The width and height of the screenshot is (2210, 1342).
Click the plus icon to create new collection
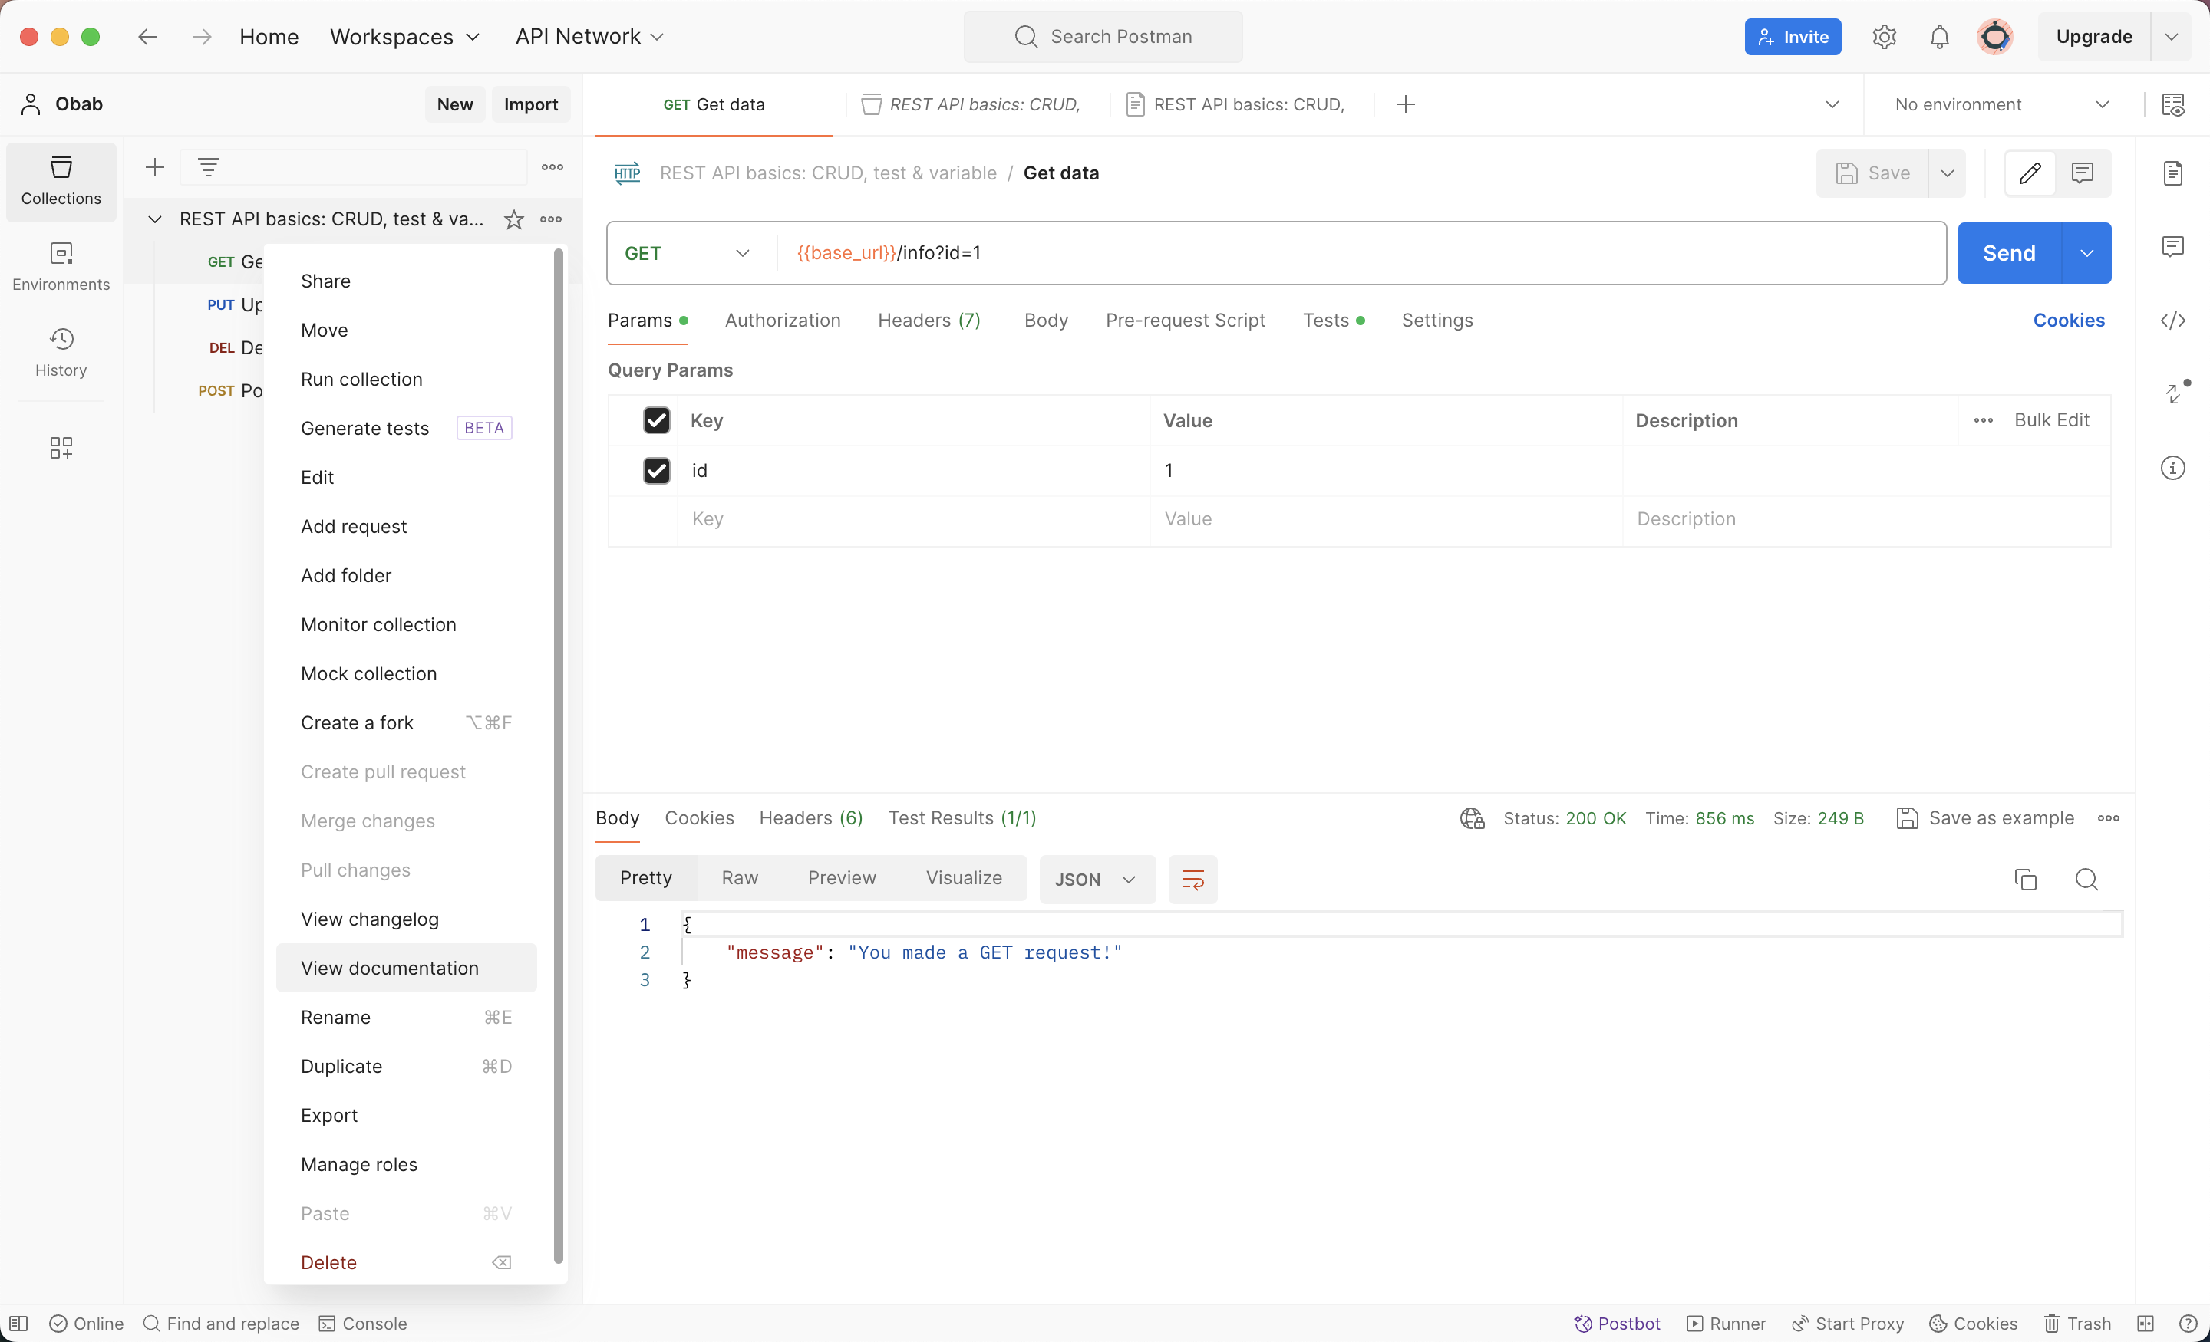click(x=155, y=166)
